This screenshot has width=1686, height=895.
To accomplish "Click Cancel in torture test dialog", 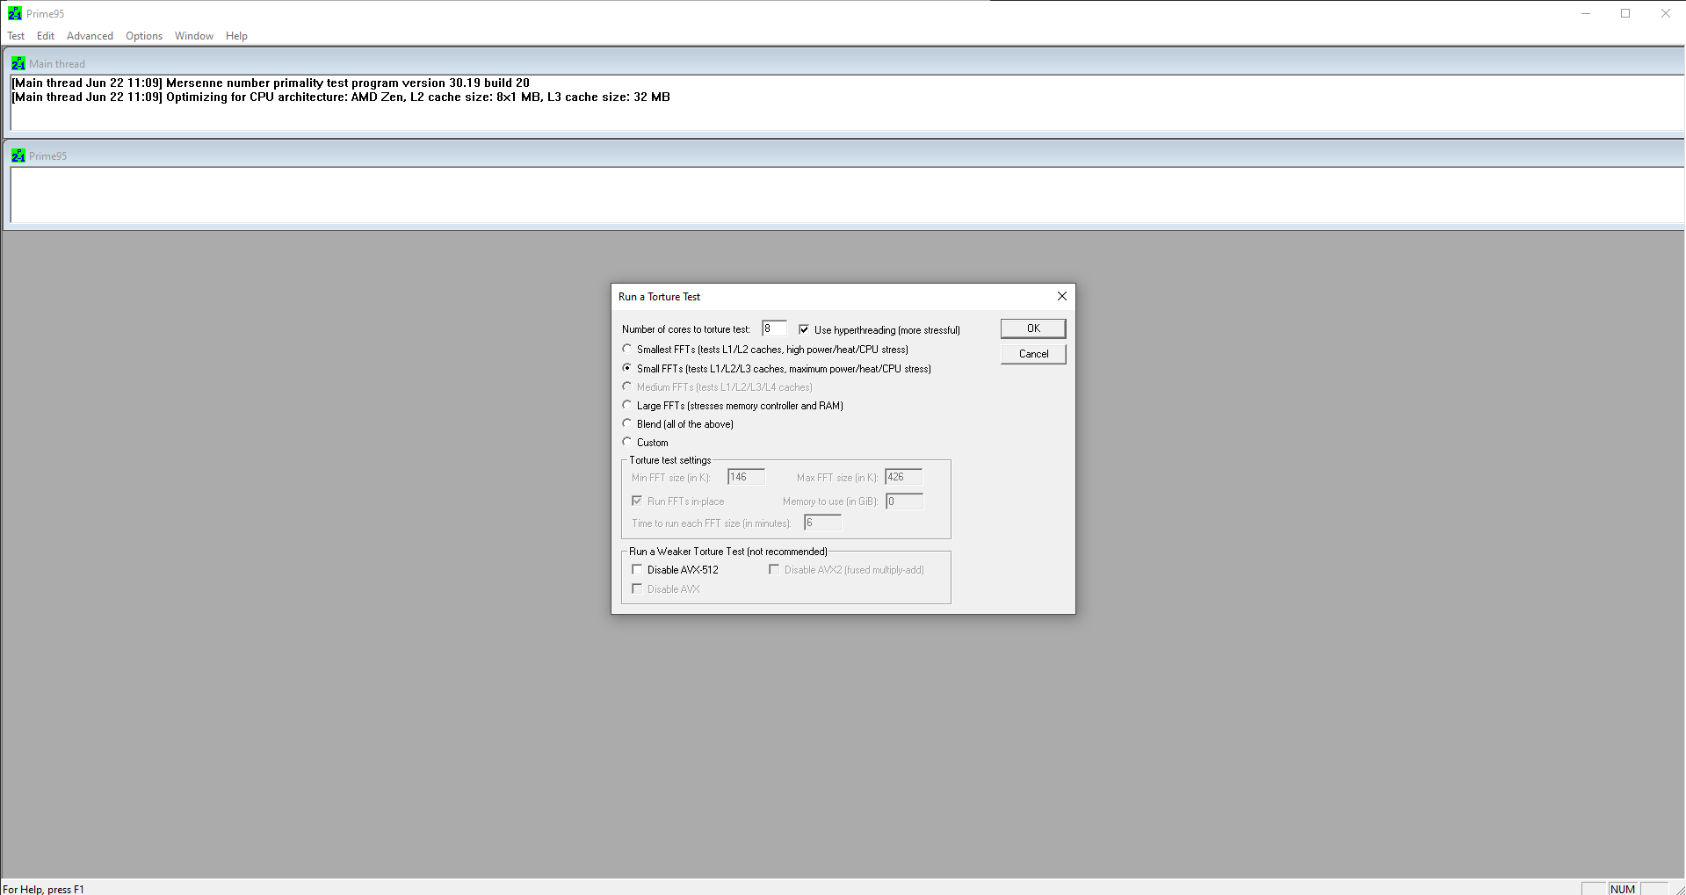I will click(1033, 354).
